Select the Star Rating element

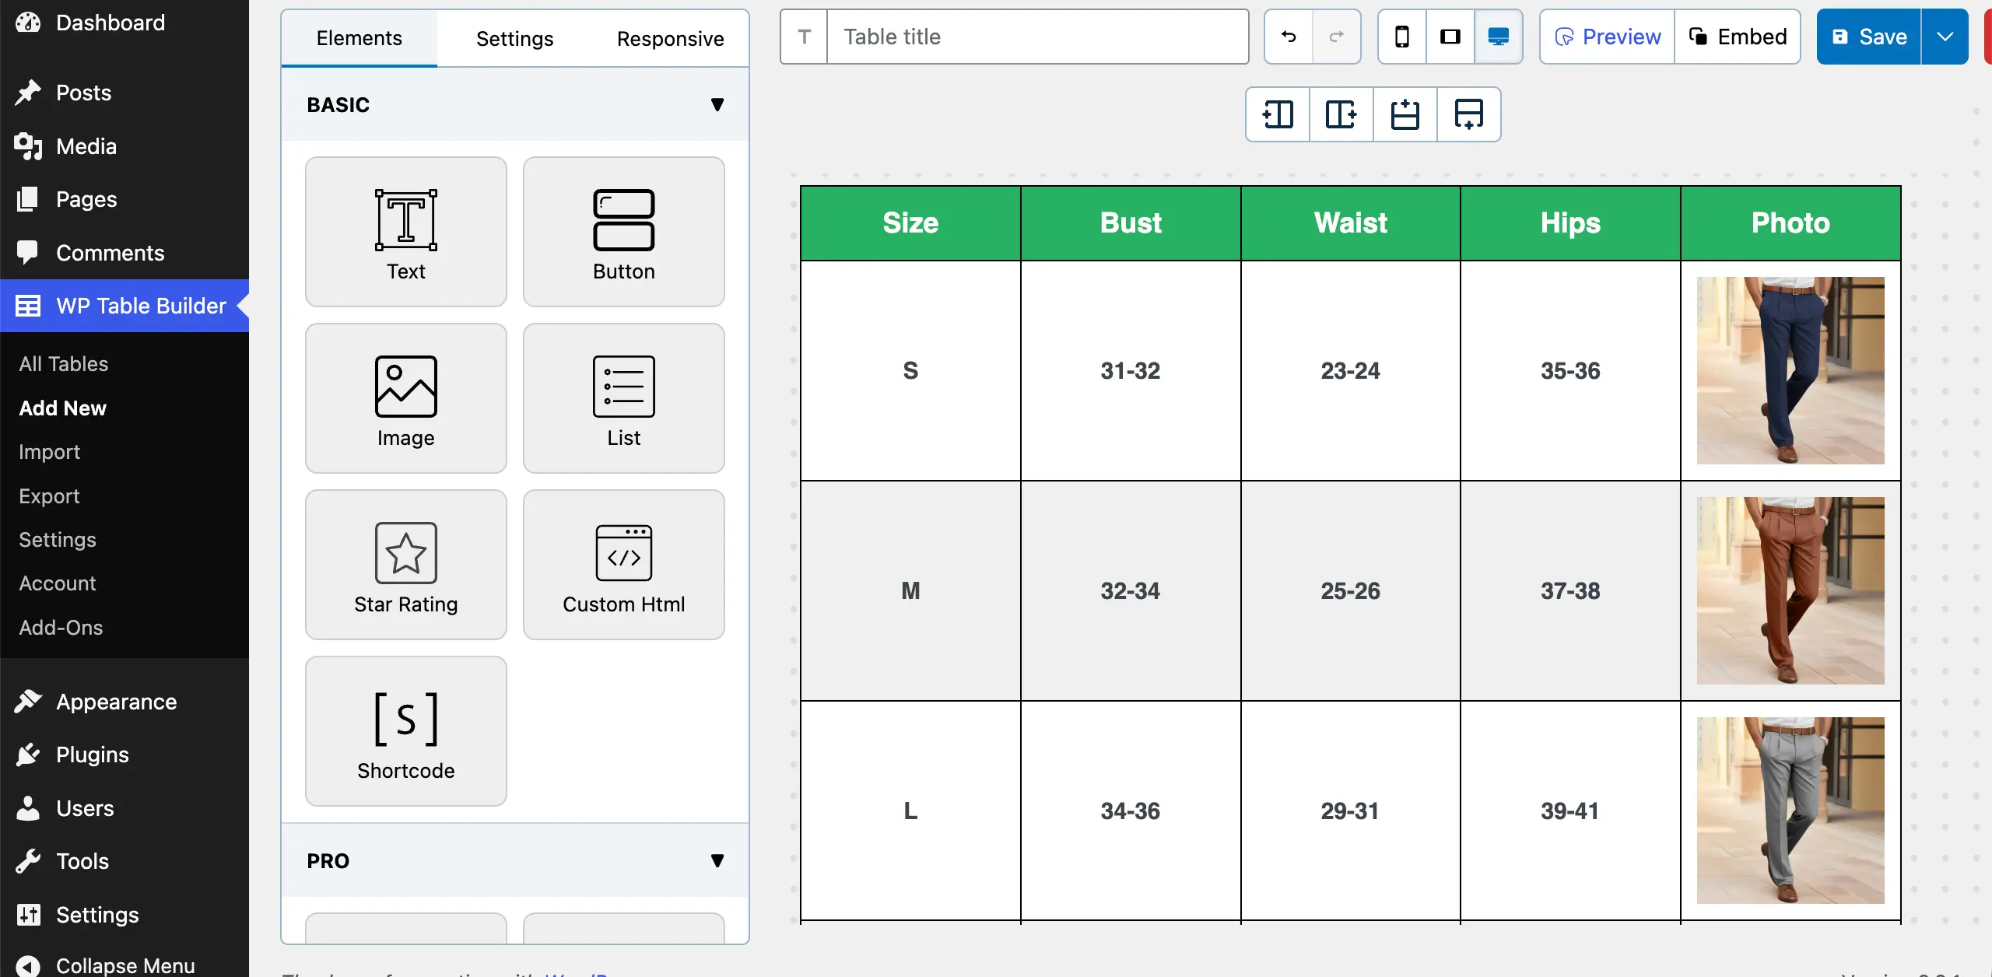(405, 565)
